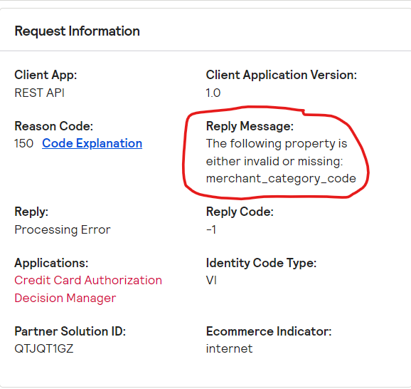The width and height of the screenshot is (411, 389).
Task: Open the Credit Card Authorization application link
Action: [88, 280]
